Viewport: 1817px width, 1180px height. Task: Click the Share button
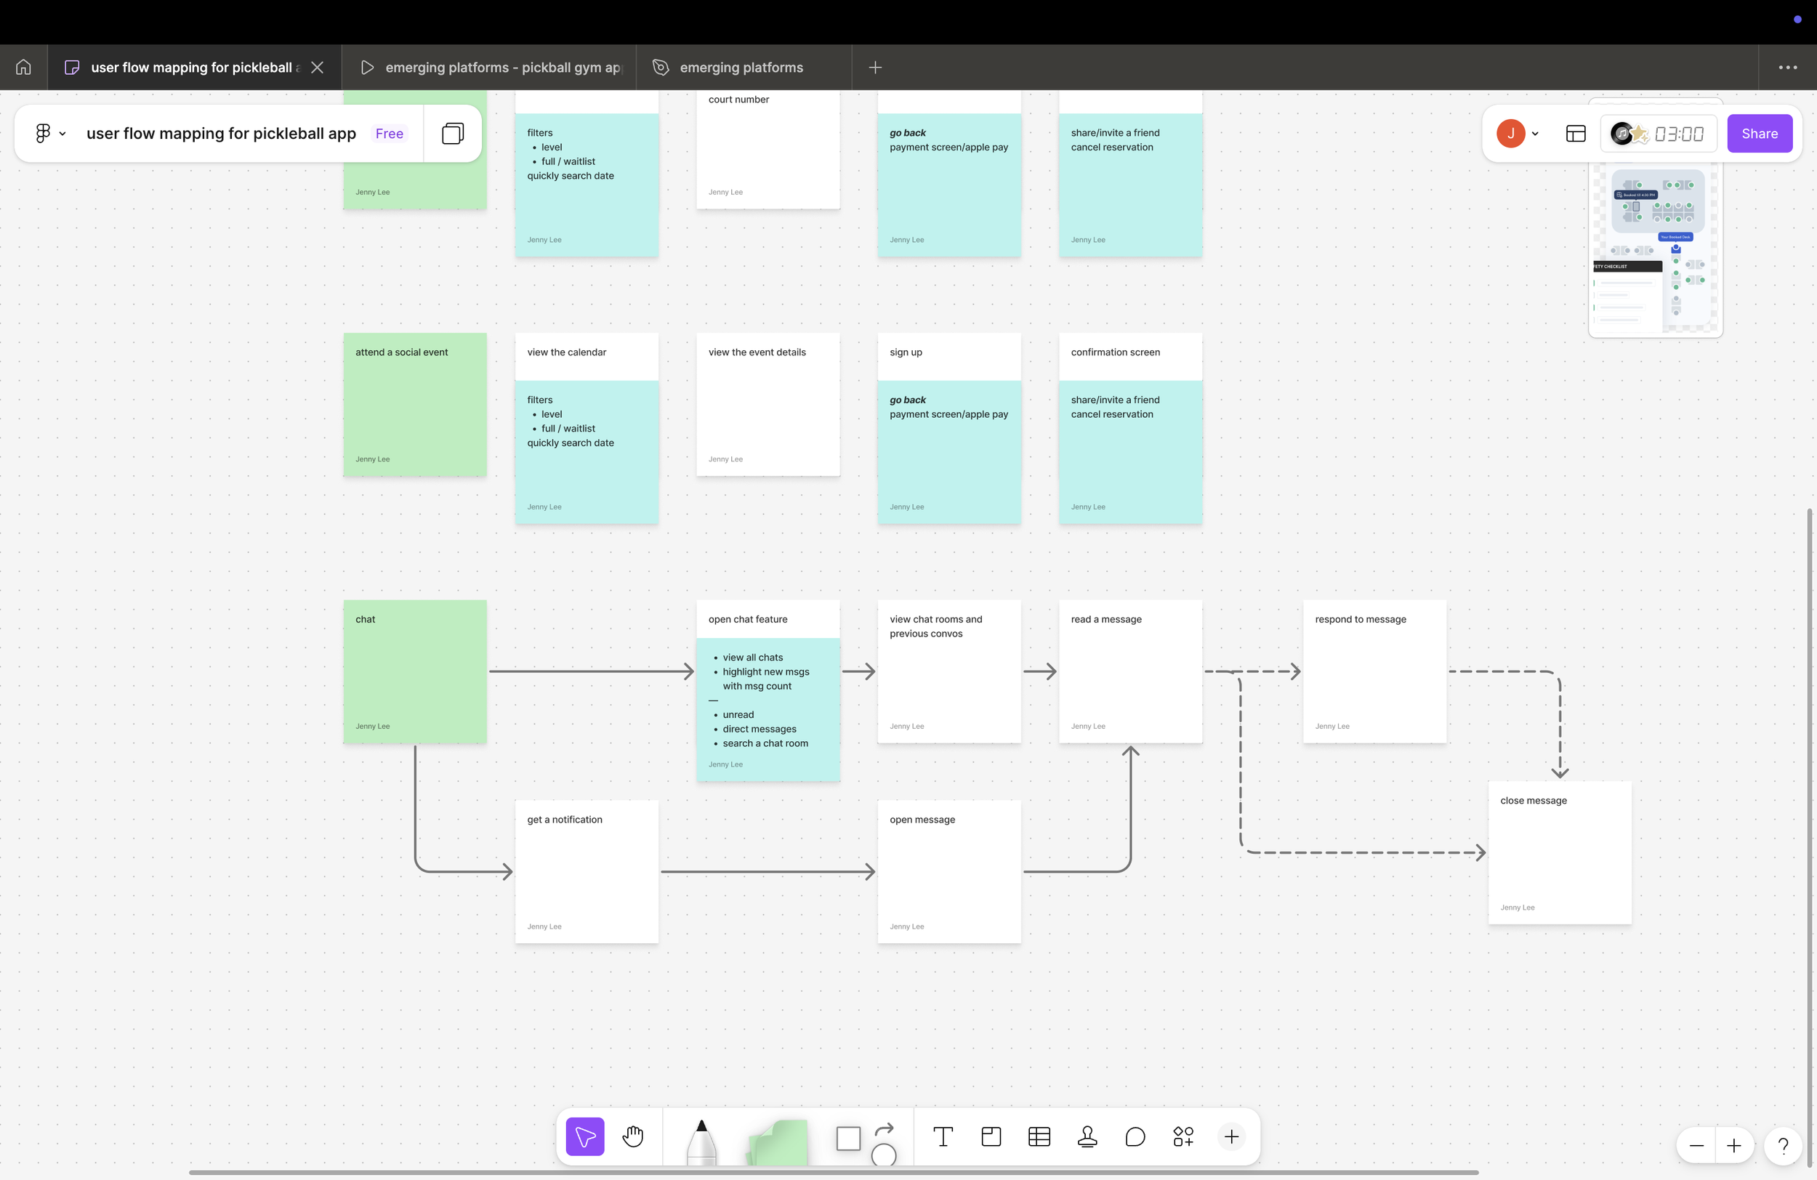pyautogui.click(x=1759, y=134)
